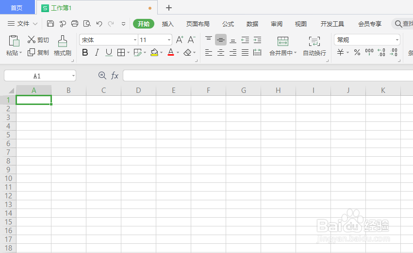Viewport: 413px width, 253px height.
Task: Align text to bottom
Action: coord(233,41)
